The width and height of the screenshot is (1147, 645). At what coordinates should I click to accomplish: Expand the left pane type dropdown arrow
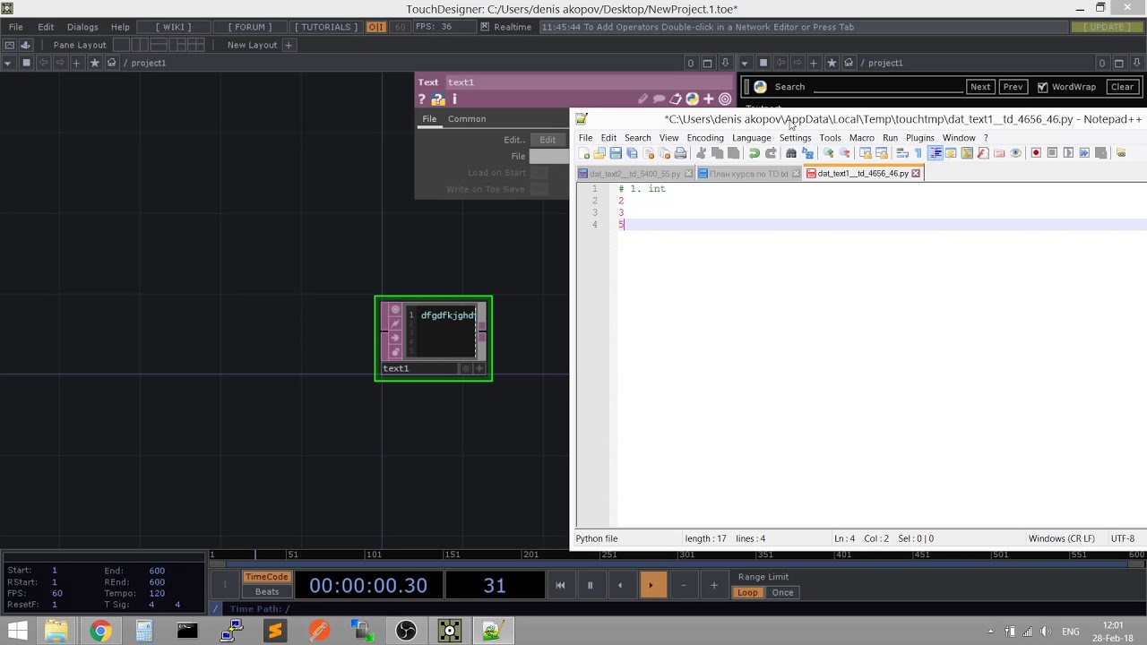(x=7, y=63)
